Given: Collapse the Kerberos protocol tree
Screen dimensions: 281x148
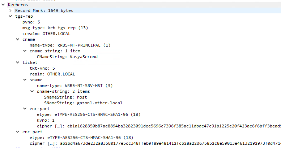Looking at the screenshot, I should [3, 5].
